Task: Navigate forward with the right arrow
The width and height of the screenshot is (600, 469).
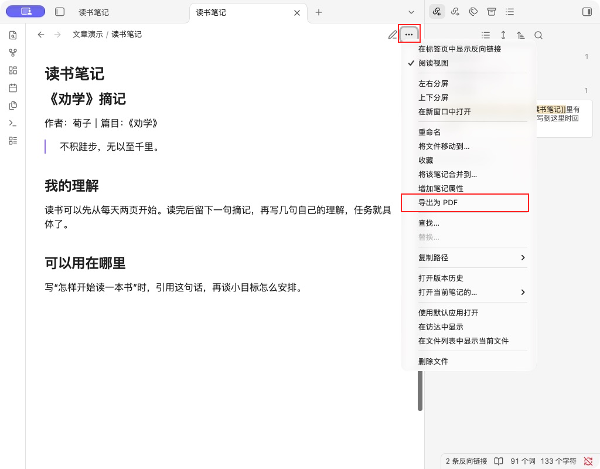Action: [x=57, y=35]
